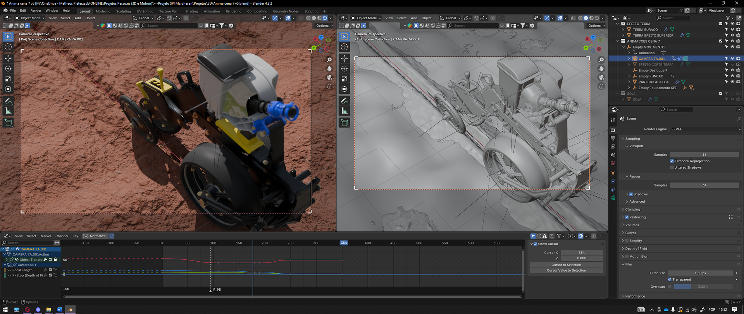Expand the Depth of Field panel
Screen dimensions: 744x314
[636, 248]
